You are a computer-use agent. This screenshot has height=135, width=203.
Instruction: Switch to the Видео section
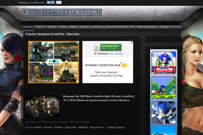85,27
